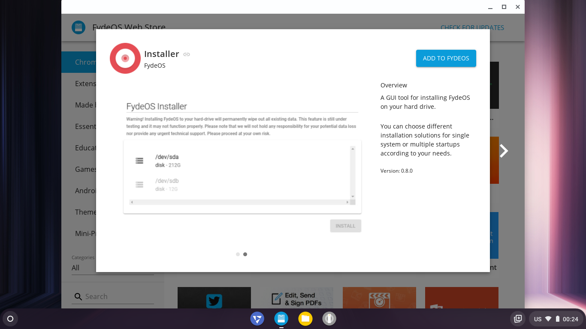Click the Installer title text
The width and height of the screenshot is (586, 329).
click(x=161, y=54)
